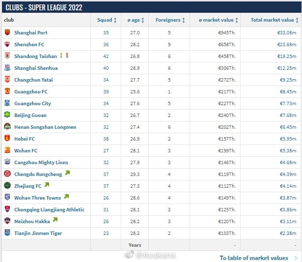Open the Chongqing Liangjiang Athletic link
The height and width of the screenshot is (262, 302).
coord(50,209)
